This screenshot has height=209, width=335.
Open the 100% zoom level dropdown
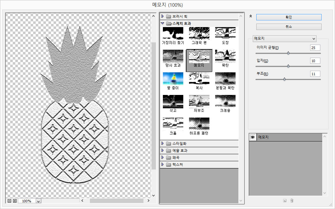tap(39, 201)
